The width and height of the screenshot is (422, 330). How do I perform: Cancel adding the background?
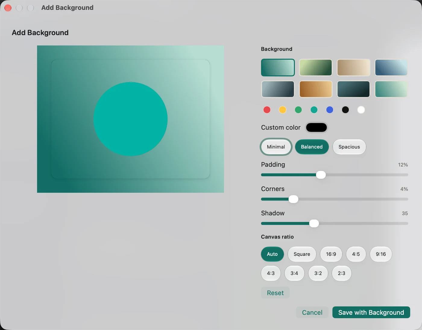tap(312, 313)
